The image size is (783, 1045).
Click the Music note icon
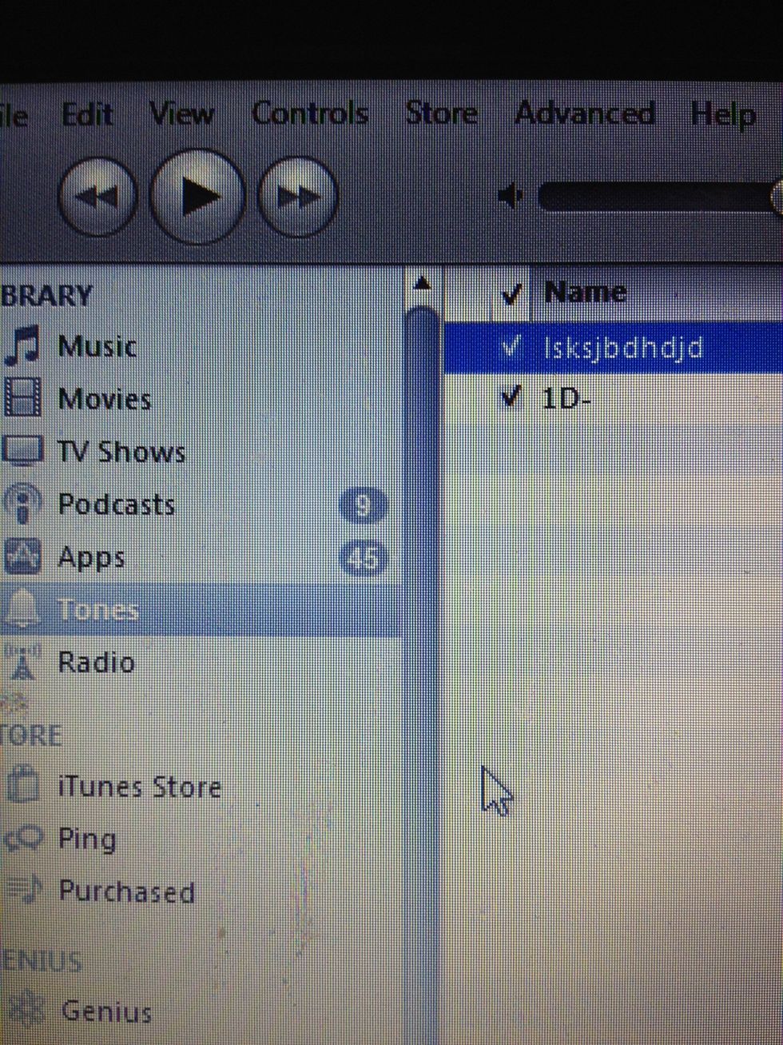[22, 346]
